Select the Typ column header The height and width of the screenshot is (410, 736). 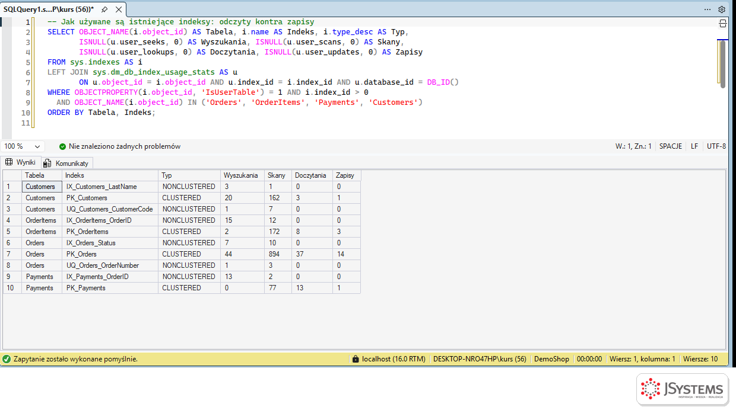click(x=189, y=175)
